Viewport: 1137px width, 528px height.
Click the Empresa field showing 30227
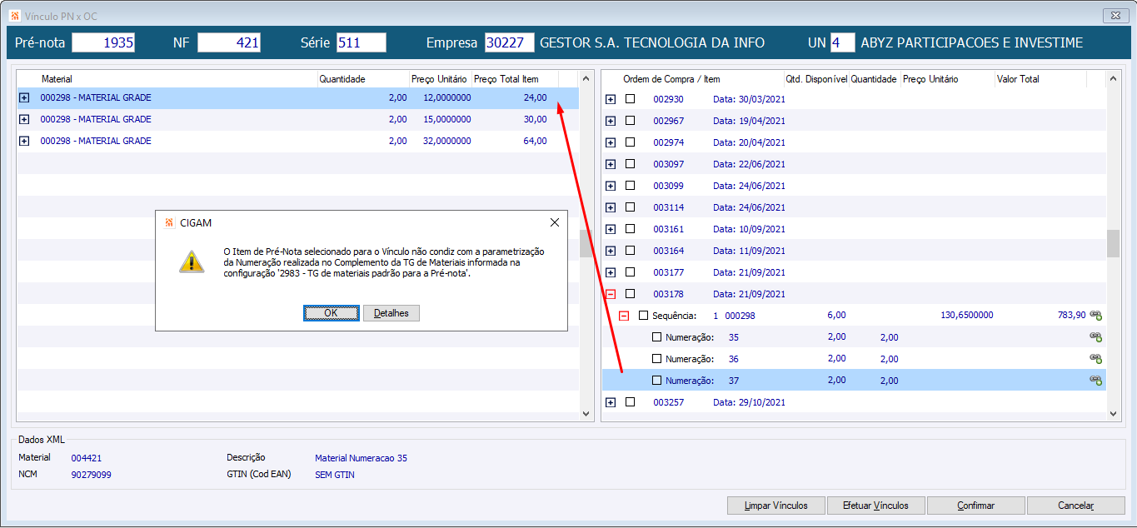pos(510,42)
